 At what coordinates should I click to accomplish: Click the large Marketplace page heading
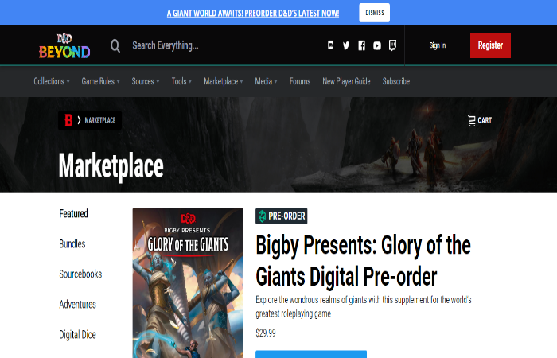[111, 165]
